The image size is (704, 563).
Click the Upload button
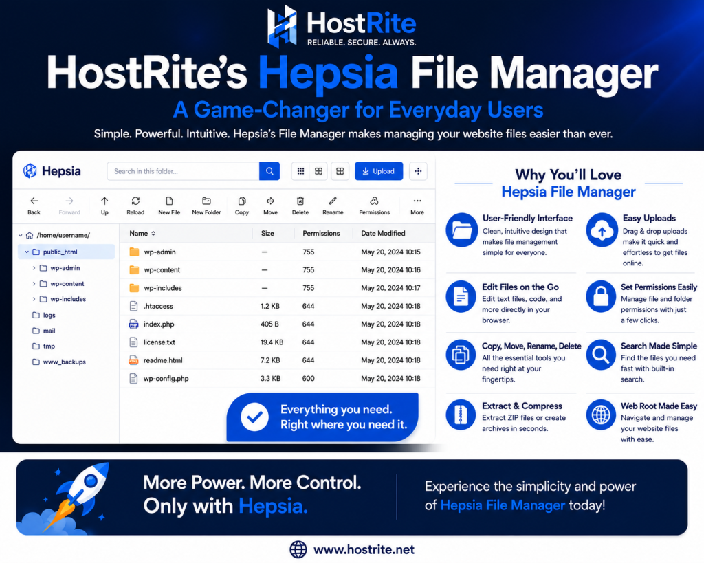point(379,171)
